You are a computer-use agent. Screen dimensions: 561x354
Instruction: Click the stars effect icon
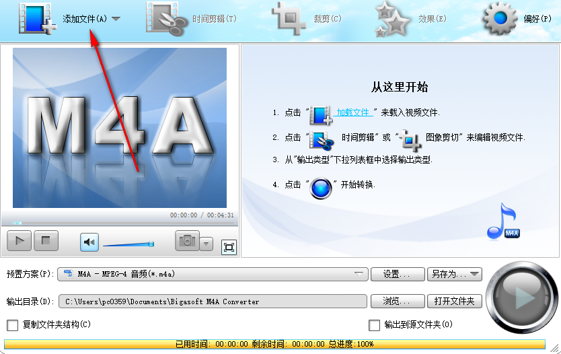[391, 20]
